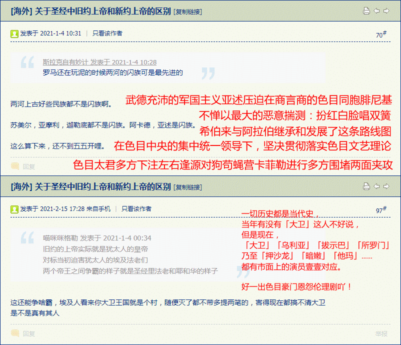The height and width of the screenshot is (345, 401).
Task: Click the quoted line 罗马还在玩泥的时候两河的闪族可是最先进的
Action: click(113, 72)
